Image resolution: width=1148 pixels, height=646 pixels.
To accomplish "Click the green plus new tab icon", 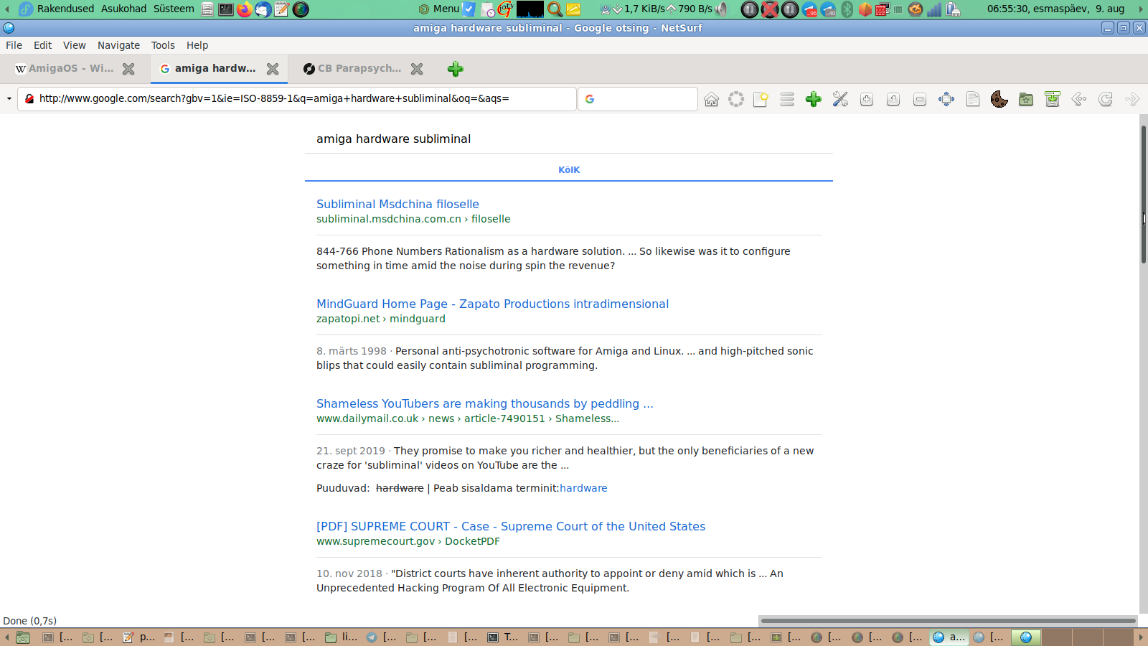I will pos(455,69).
